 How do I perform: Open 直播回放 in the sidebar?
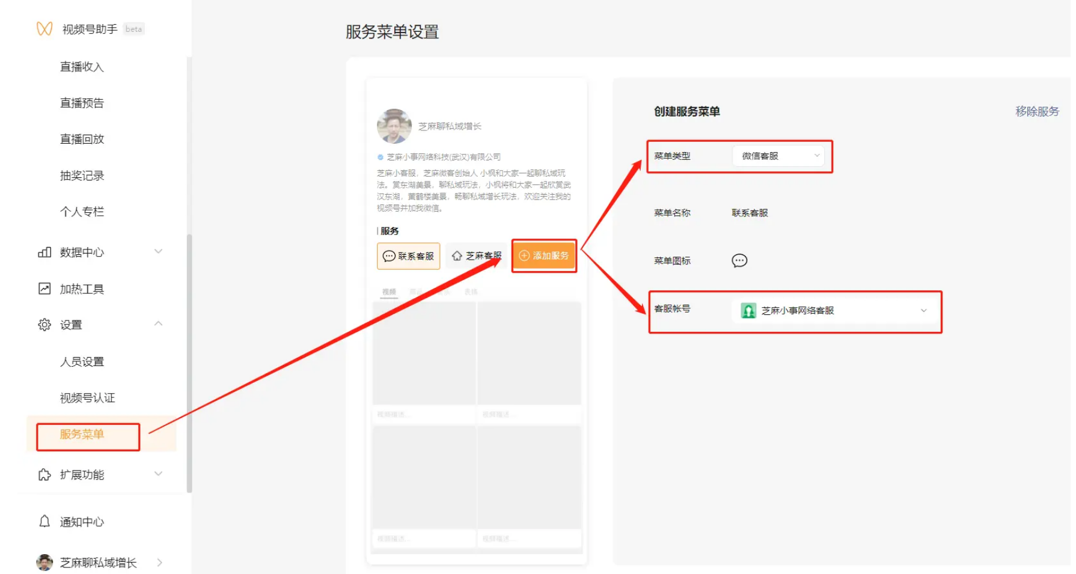tap(82, 139)
